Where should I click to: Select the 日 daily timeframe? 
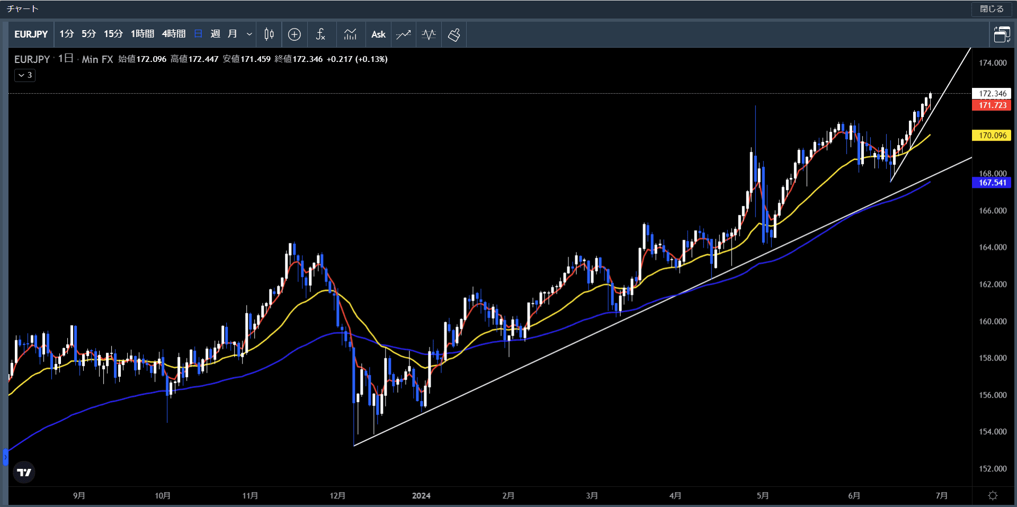(x=199, y=34)
